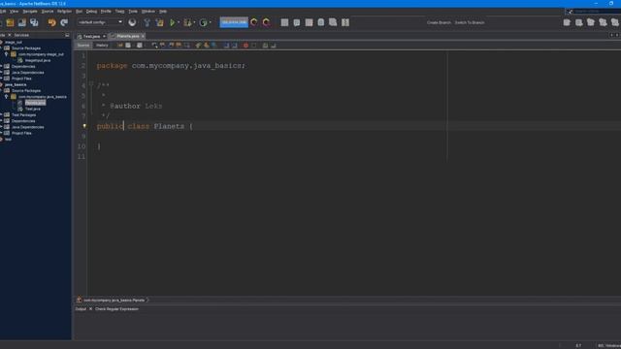Open the dropdown arrow beside Debug Project

(x=194, y=22)
